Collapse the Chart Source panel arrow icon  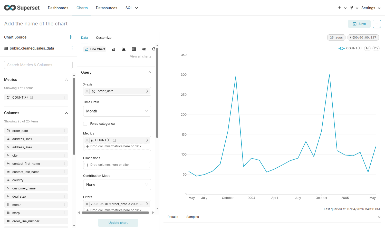point(72,37)
